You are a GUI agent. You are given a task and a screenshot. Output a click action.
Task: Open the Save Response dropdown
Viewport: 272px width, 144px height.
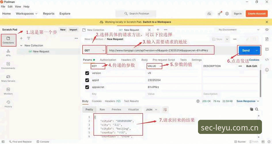(248, 101)
